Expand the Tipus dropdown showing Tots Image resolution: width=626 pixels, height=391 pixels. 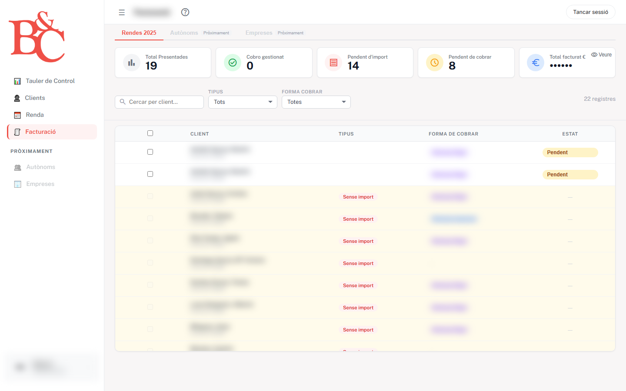click(243, 102)
